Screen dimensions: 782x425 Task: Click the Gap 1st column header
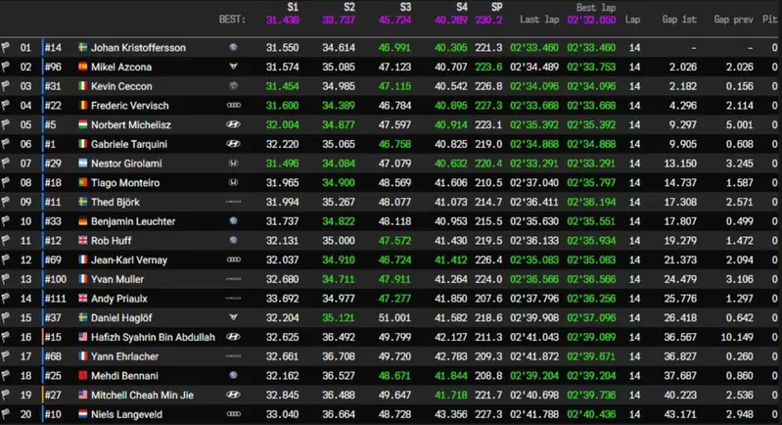pos(679,20)
